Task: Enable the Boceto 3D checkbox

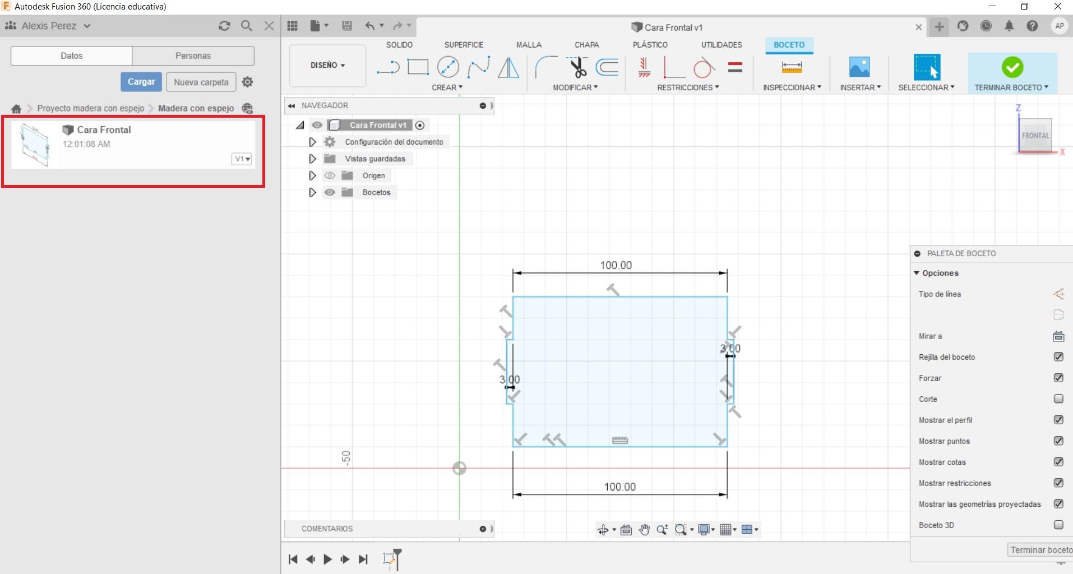Action: [x=1058, y=525]
